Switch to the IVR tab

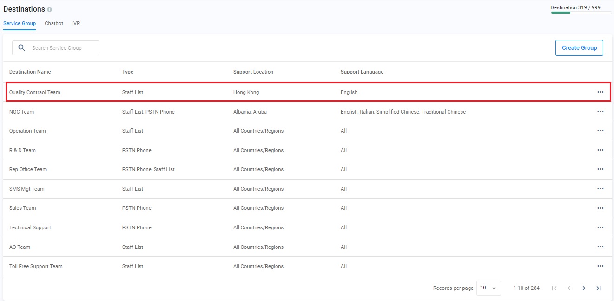pyautogui.click(x=76, y=23)
